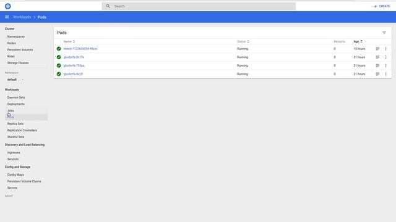Click the green status check of glusterfs-755pq
This screenshot has width=396, height=222.
click(59, 66)
